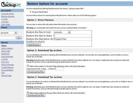Open the Documentation link

(7, 70)
